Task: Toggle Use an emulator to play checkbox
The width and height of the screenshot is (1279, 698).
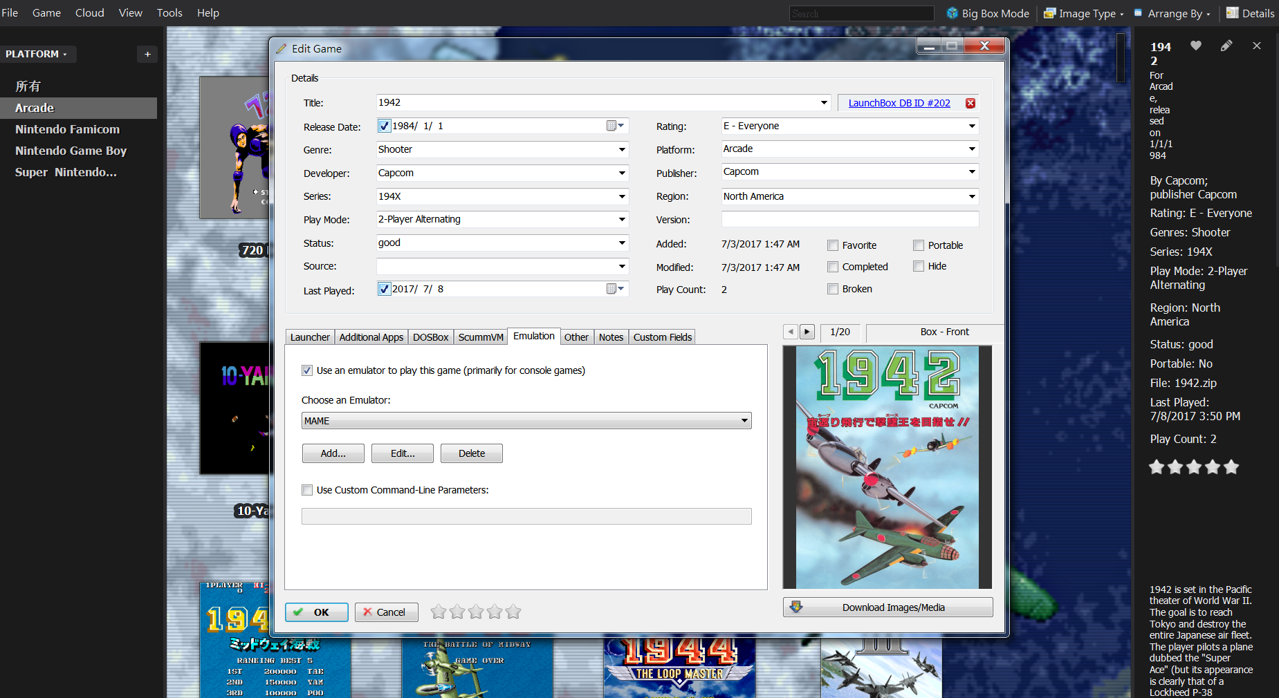Action: tap(307, 370)
